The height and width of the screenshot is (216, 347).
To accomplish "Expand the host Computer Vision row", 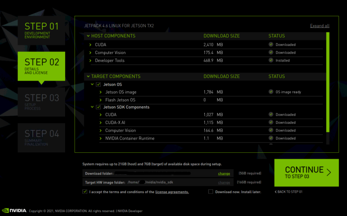I will (90, 53).
